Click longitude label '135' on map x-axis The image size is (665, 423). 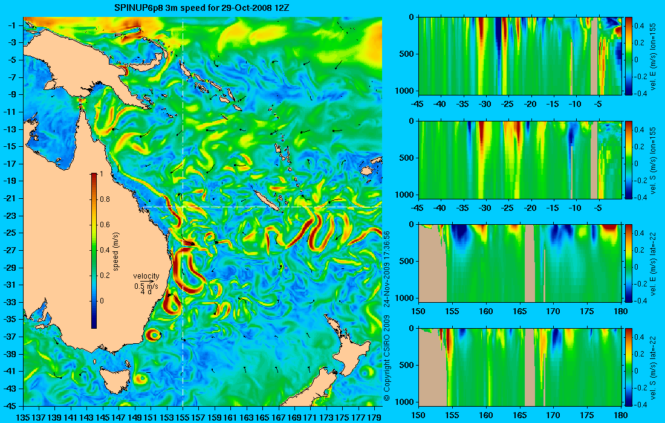(23, 418)
